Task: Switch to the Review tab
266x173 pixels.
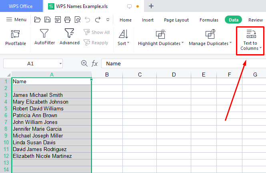Action: [256, 20]
